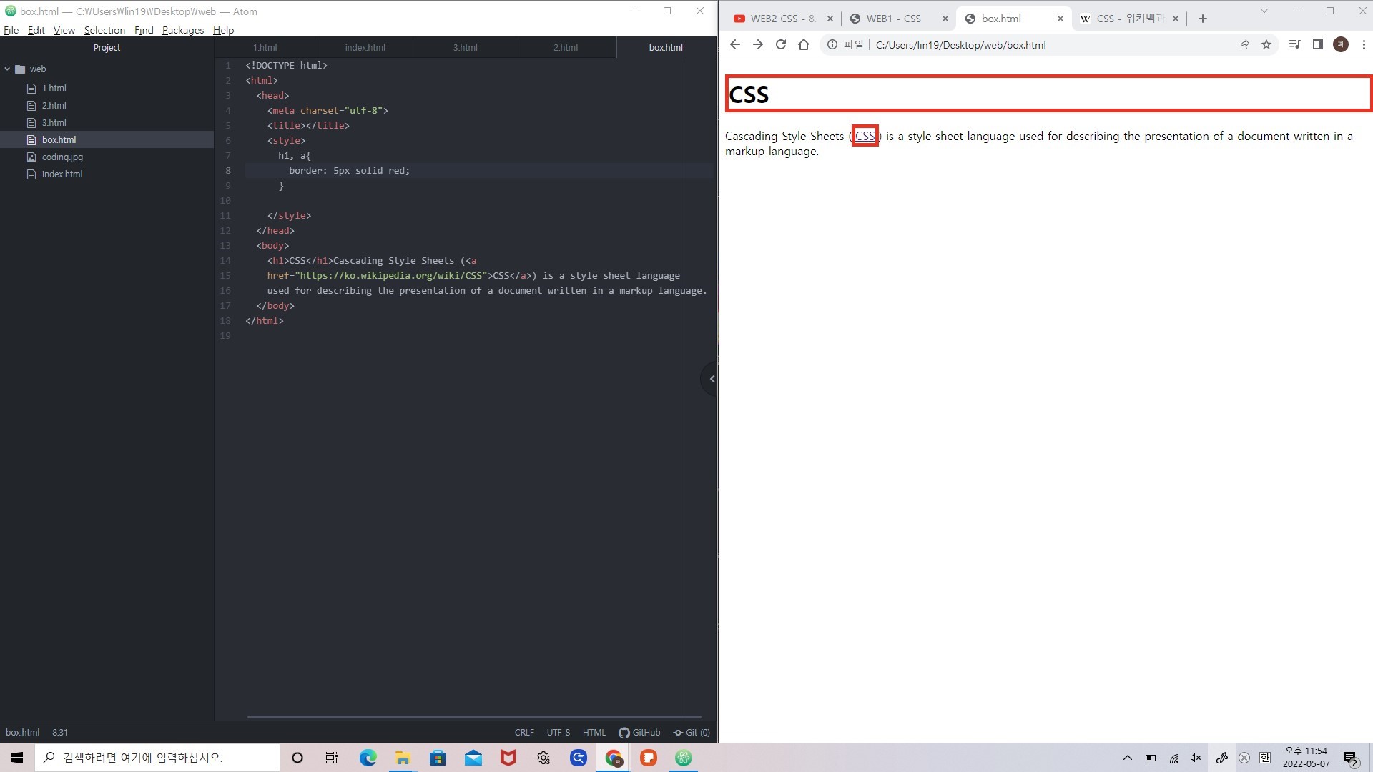Show hidden system tray icons chevron
This screenshot has width=1373, height=772.
(1127, 758)
